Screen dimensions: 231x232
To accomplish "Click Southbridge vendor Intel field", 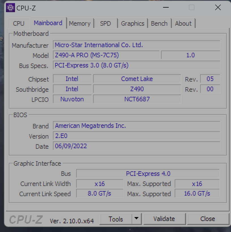I will pos(72,89).
